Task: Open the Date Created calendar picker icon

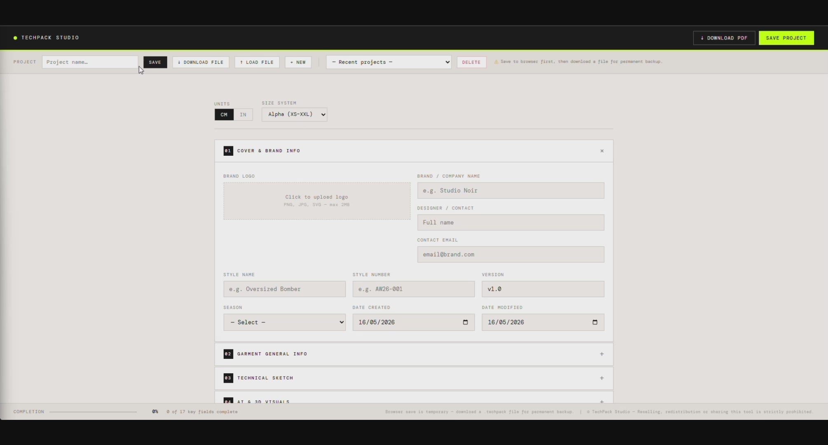Action: coord(465,322)
